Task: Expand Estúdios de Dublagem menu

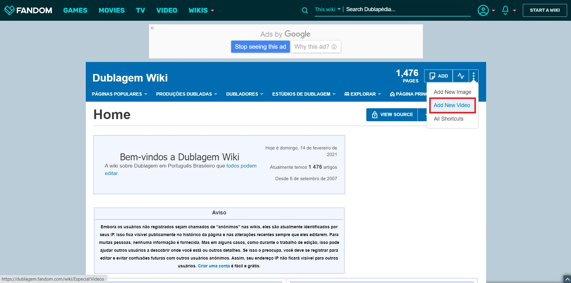Action: (304, 94)
